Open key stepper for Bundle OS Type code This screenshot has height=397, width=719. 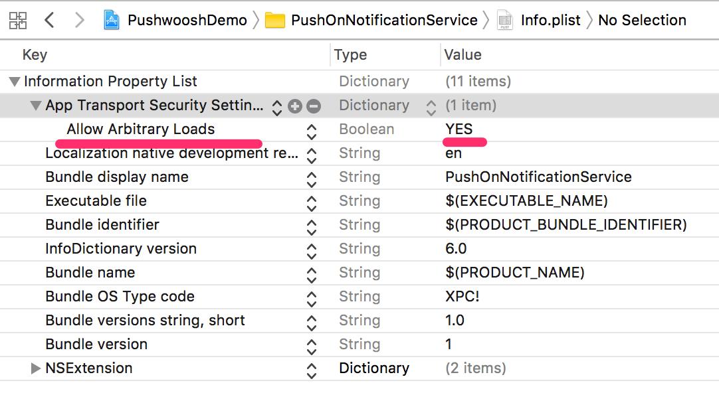(x=312, y=299)
